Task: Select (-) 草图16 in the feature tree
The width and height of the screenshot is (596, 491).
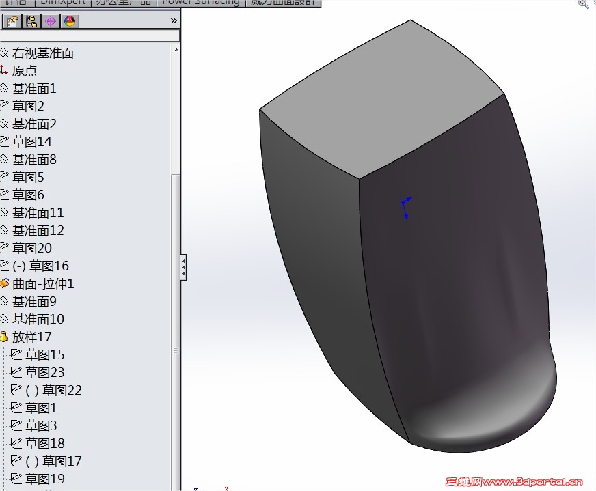Action: 41,266
